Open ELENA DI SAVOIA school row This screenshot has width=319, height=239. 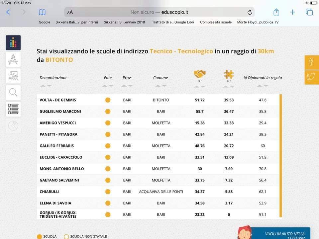pyautogui.click(x=158, y=203)
